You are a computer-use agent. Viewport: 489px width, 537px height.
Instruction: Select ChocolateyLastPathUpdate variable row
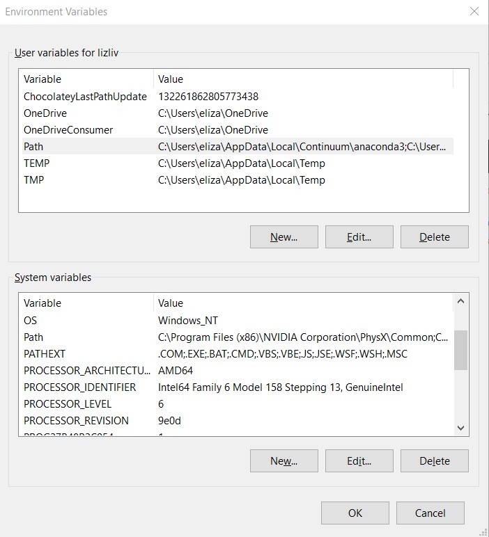pos(85,97)
